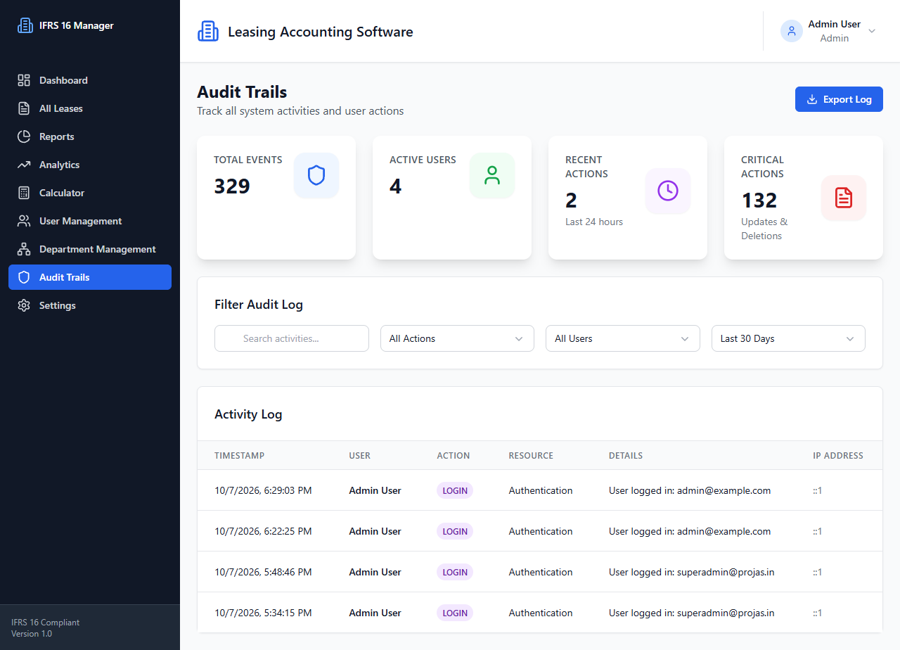Expand the Admin User account menu chevron
The height and width of the screenshot is (650, 900).
(x=872, y=31)
